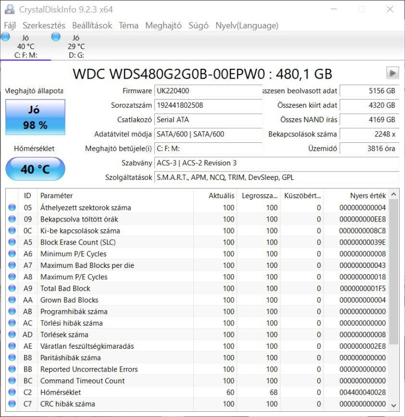The image size is (405, 417).
Task: Click the status icon of row C2
Action: point(12,393)
